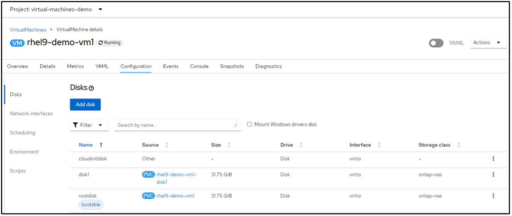Open kebab menu for rootdisk row
Image resolution: width=512 pixels, height=216 pixels.
pos(493,196)
